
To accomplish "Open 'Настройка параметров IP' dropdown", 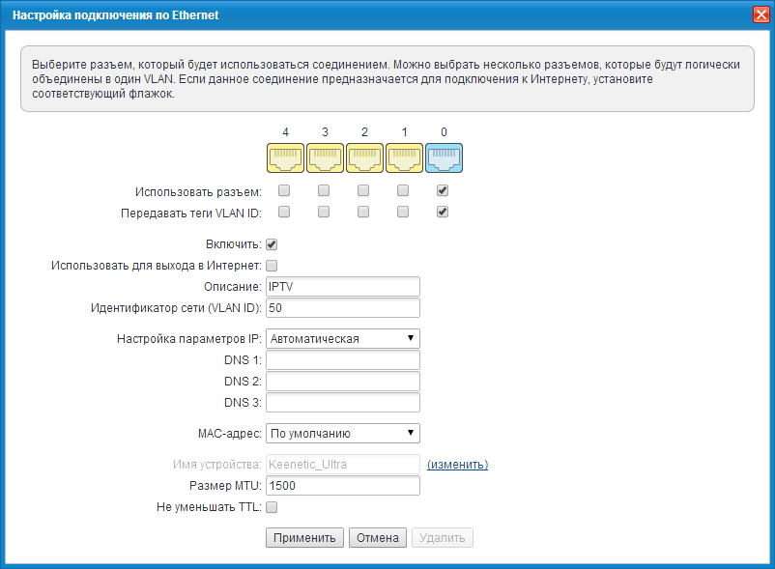I will pos(342,338).
